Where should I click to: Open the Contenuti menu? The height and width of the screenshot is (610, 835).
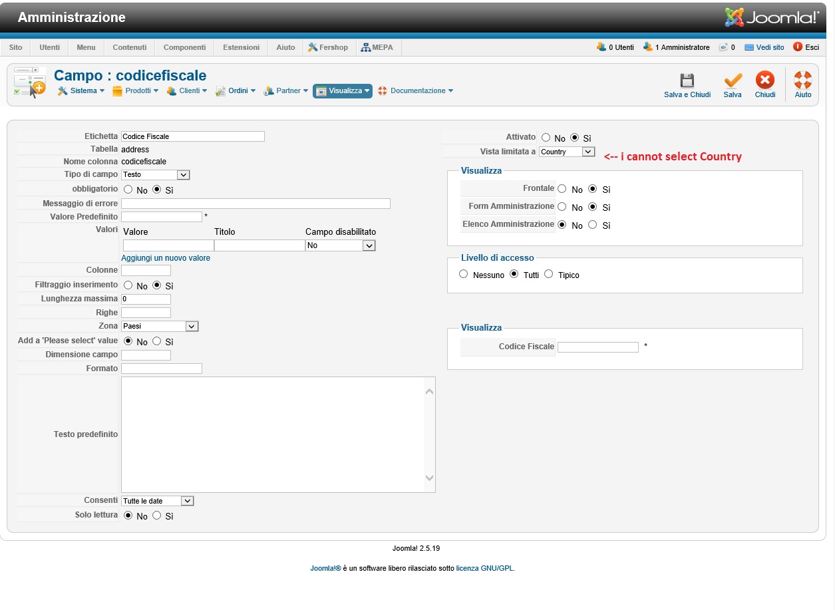(130, 47)
